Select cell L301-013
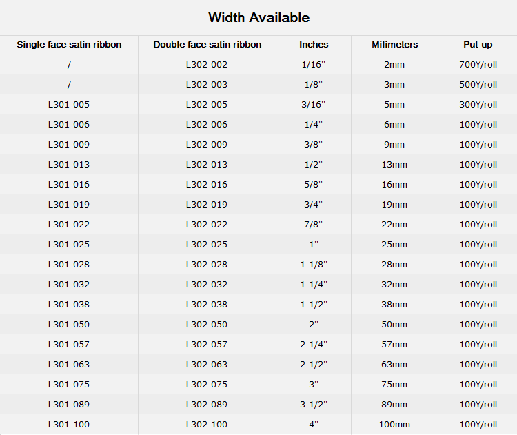 [x=69, y=164]
